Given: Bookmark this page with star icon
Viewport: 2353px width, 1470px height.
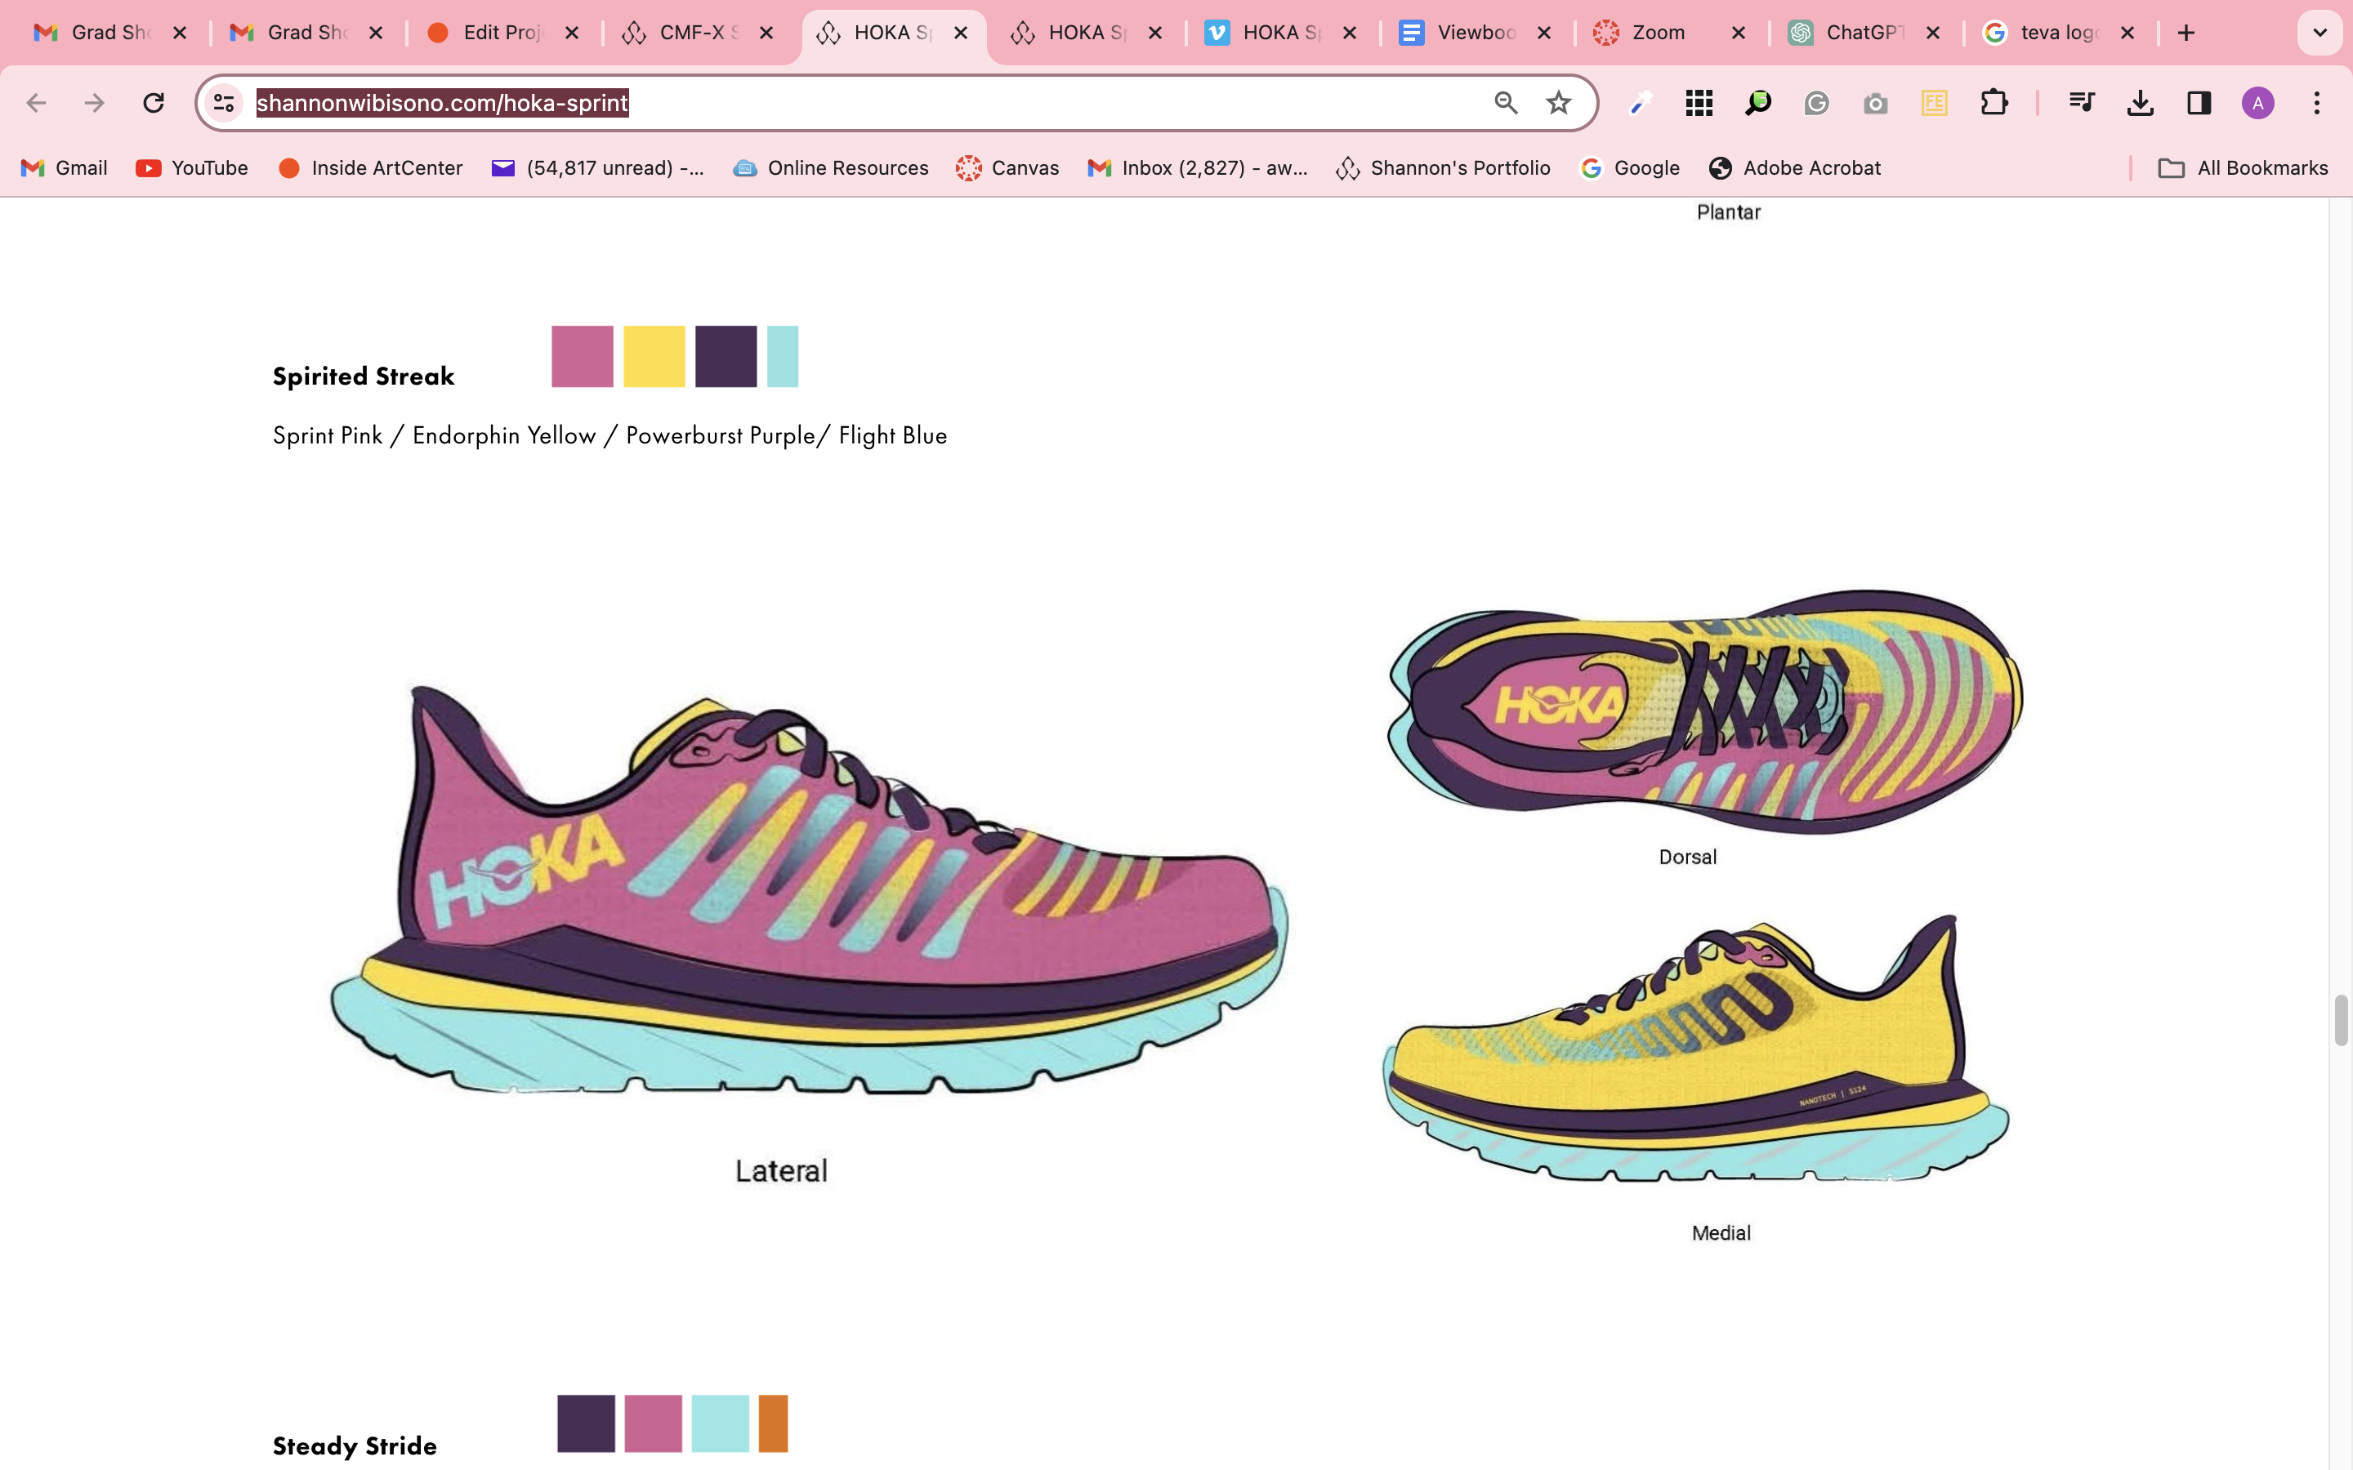Looking at the screenshot, I should pos(1559,103).
